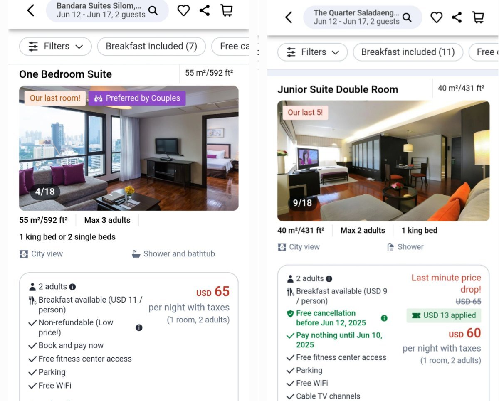Tap search icon in Bandara Suites search bar
Image resolution: width=499 pixels, height=401 pixels.
click(153, 11)
